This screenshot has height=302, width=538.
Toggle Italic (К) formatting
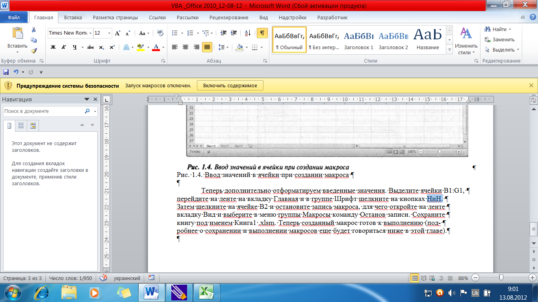(63, 47)
